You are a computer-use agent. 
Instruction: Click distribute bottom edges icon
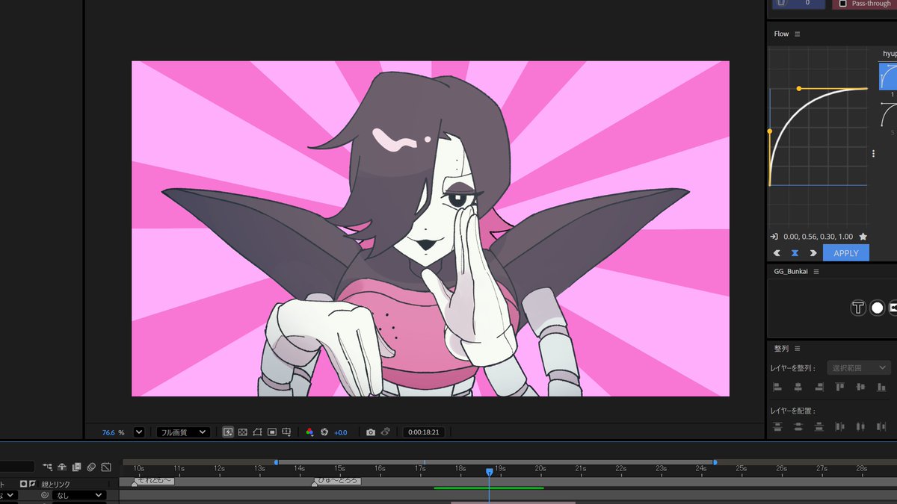[819, 426]
